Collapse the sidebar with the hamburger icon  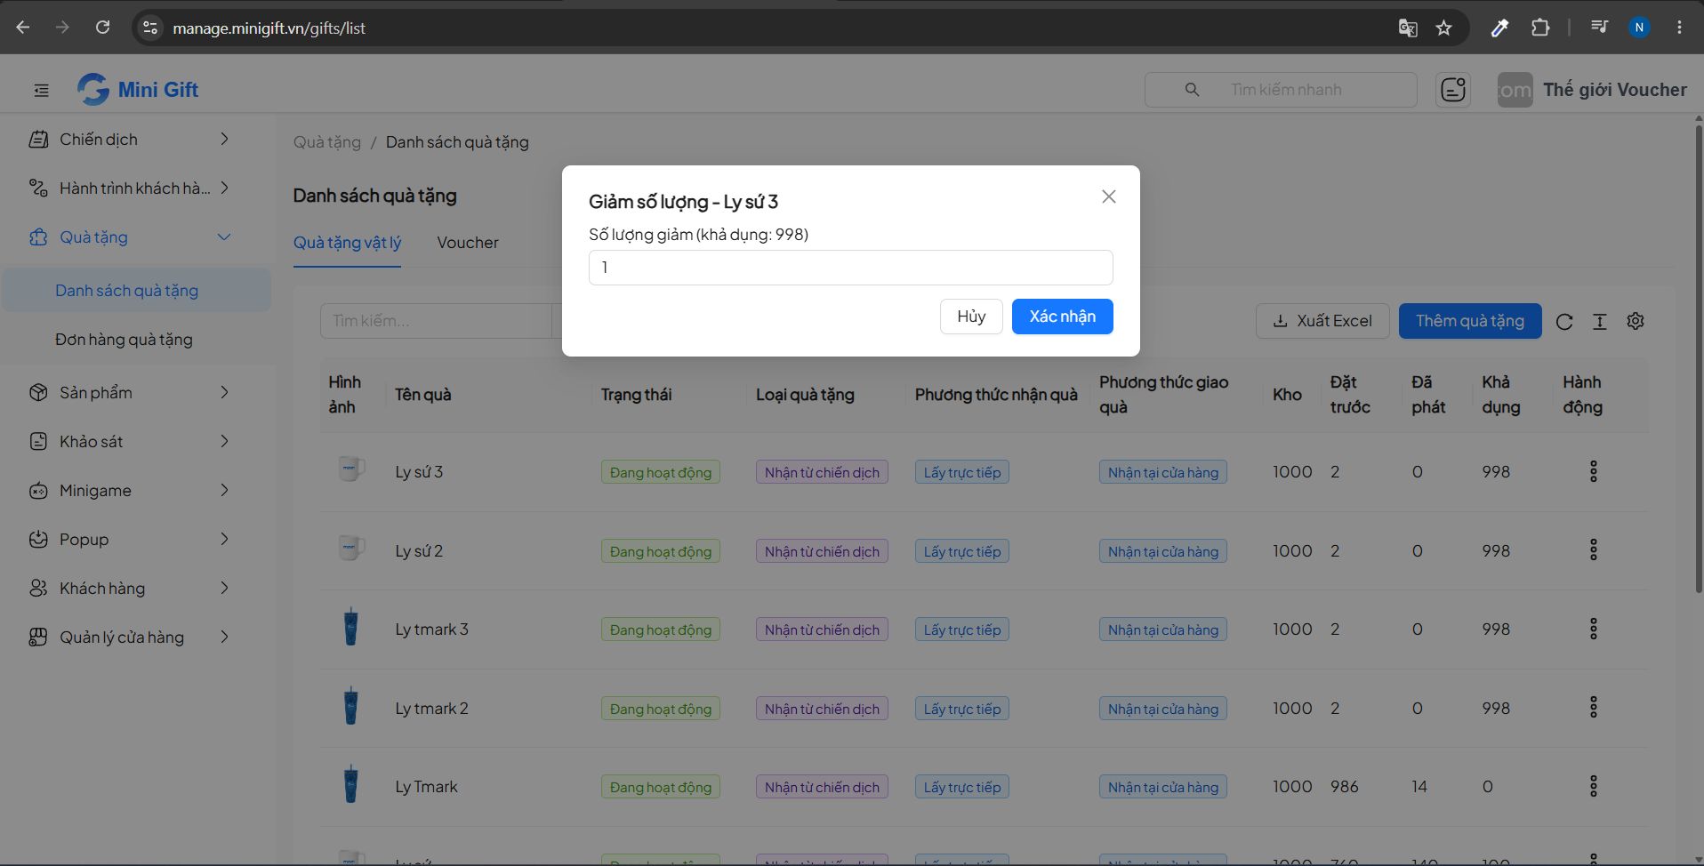click(x=41, y=90)
